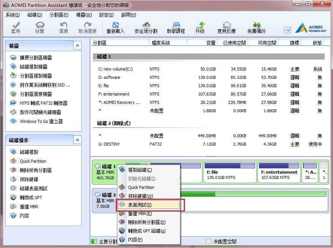This screenshot has width=333, height=248.
Task: Select the F: entertainment partition row
Action: pos(209,94)
